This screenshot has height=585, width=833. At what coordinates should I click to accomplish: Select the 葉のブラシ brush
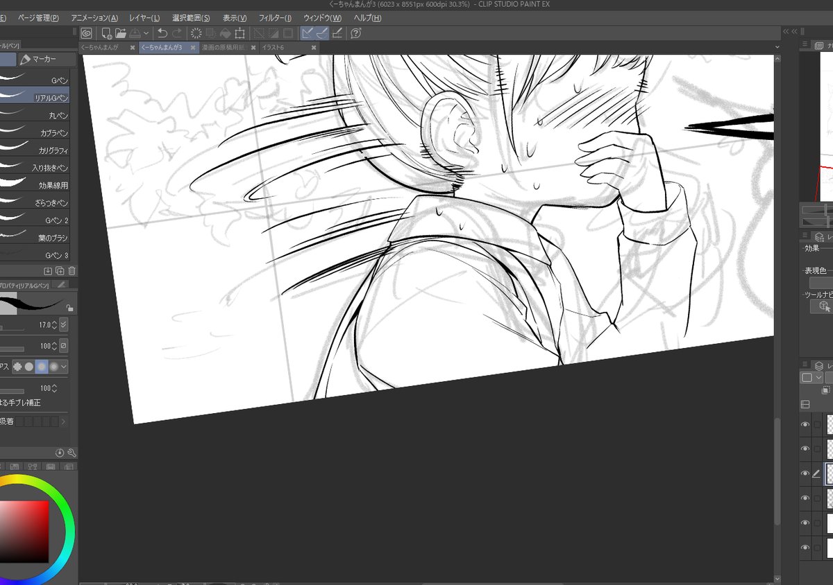(x=35, y=237)
